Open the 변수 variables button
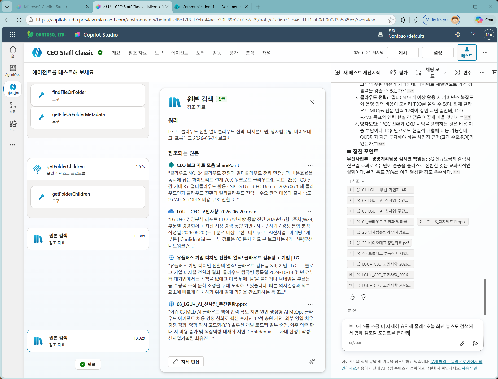This screenshot has height=379, width=498. pos(463,73)
